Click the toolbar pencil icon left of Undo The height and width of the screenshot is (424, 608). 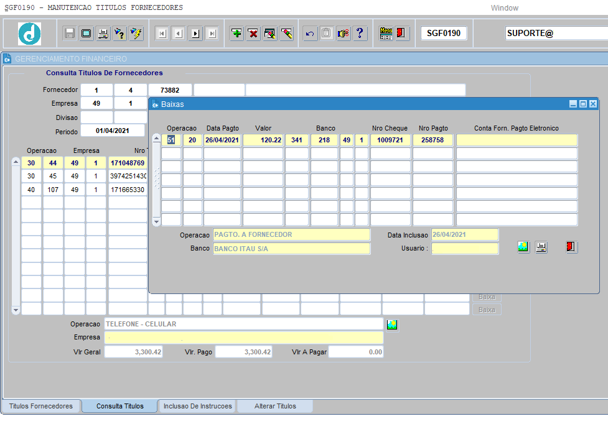pos(287,34)
